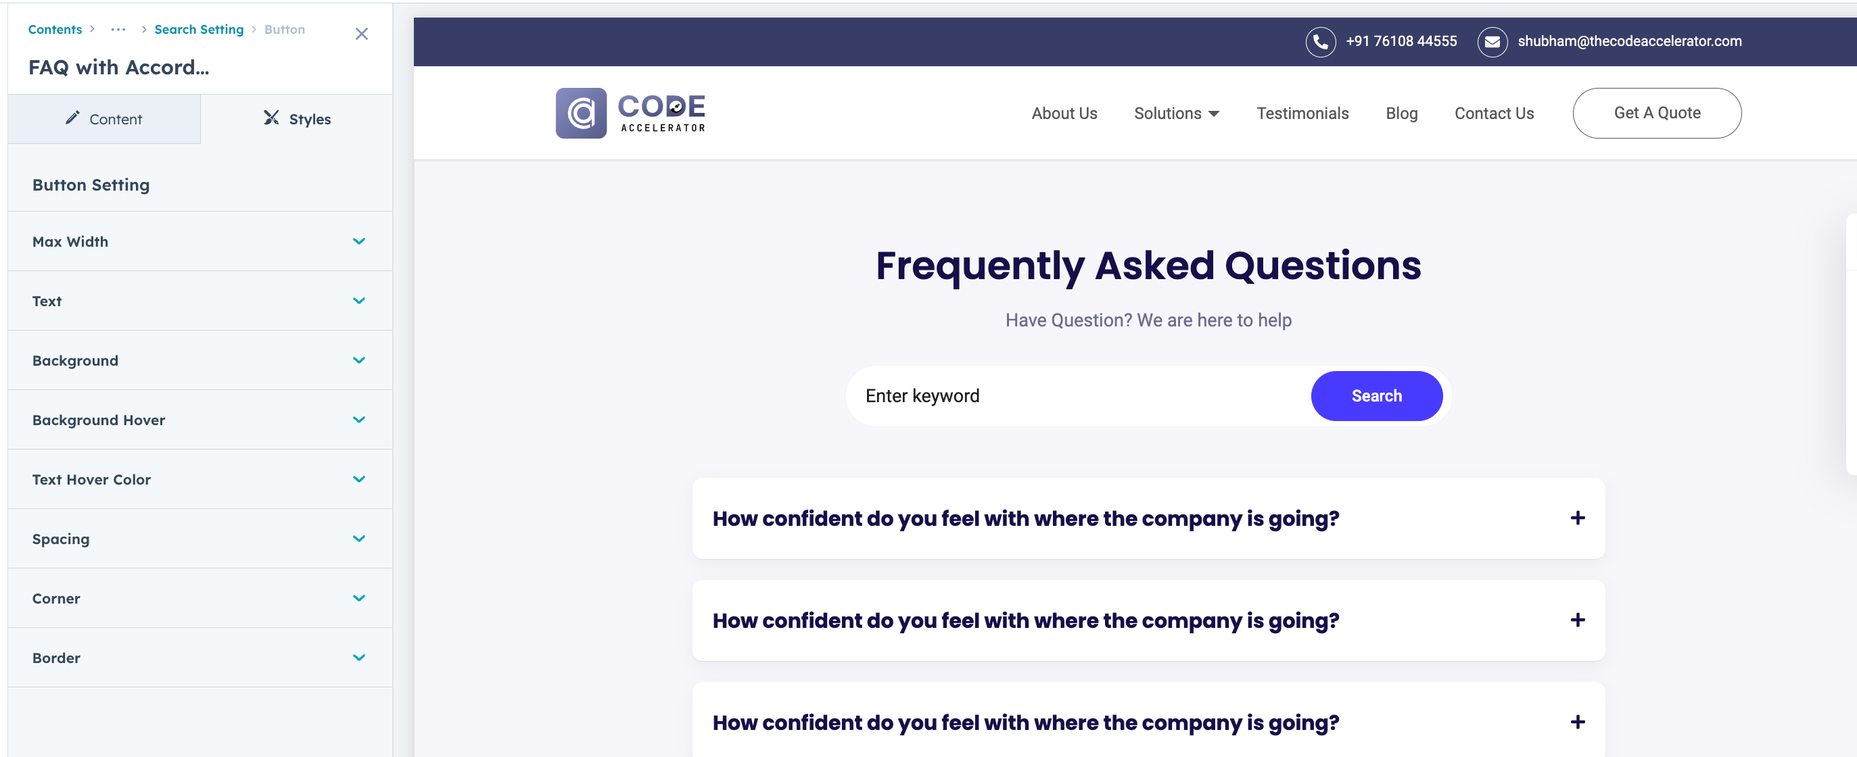Close the FAQ module editor panel
1857x757 pixels.
[x=361, y=34]
